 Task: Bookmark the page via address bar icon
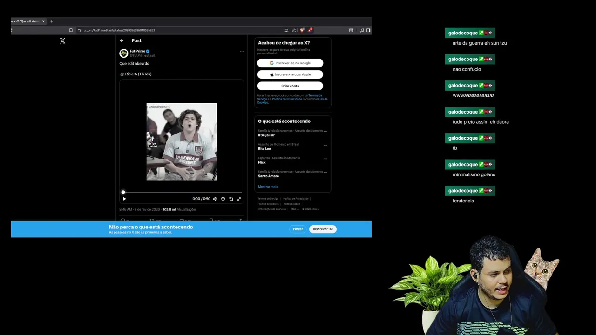pos(71,30)
